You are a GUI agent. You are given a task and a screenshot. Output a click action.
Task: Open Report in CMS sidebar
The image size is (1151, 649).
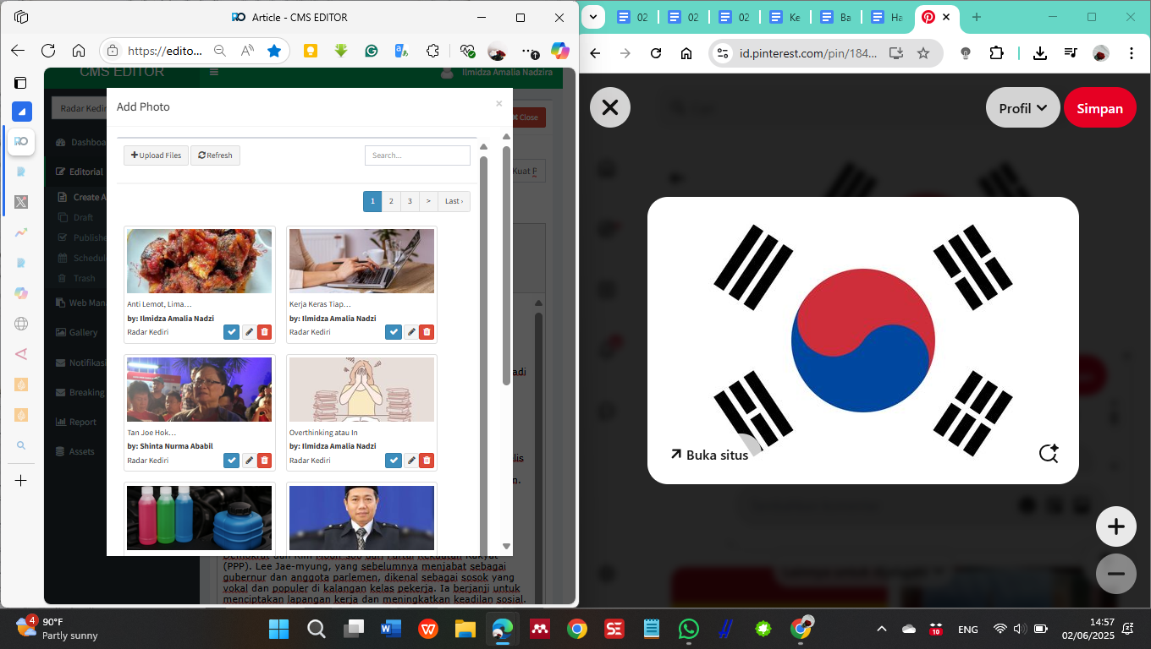click(x=77, y=422)
